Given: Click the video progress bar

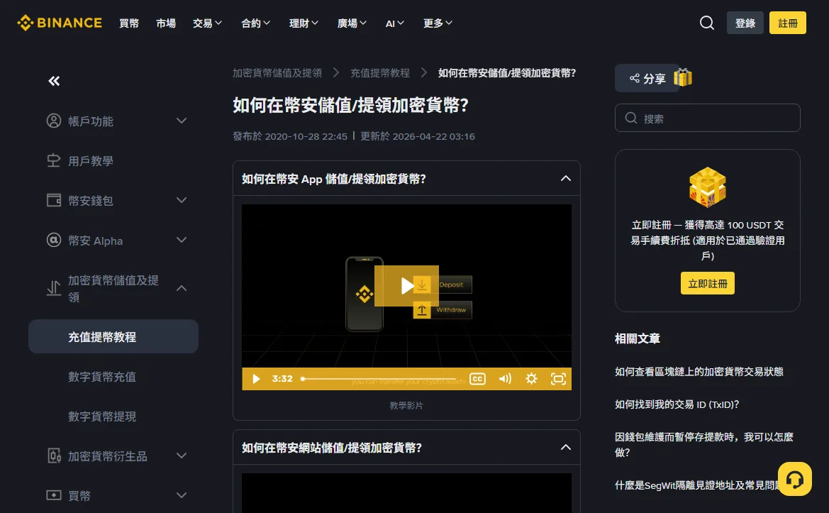Looking at the screenshot, I should (x=380, y=379).
